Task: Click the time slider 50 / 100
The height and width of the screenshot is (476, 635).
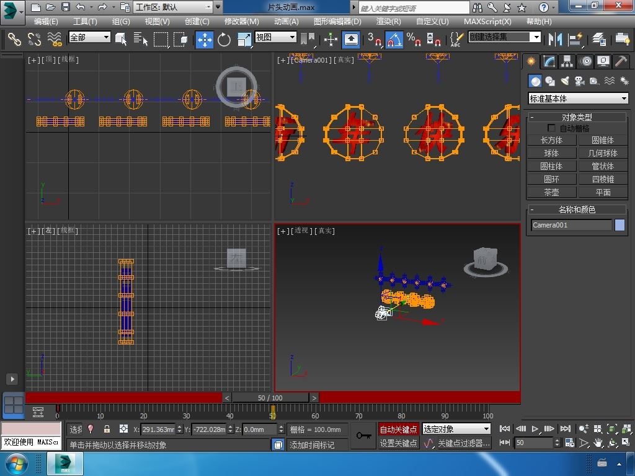Action: [270, 398]
